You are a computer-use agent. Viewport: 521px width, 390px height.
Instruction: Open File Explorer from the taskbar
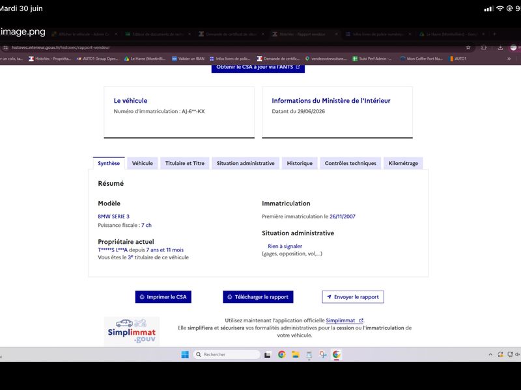296,355
